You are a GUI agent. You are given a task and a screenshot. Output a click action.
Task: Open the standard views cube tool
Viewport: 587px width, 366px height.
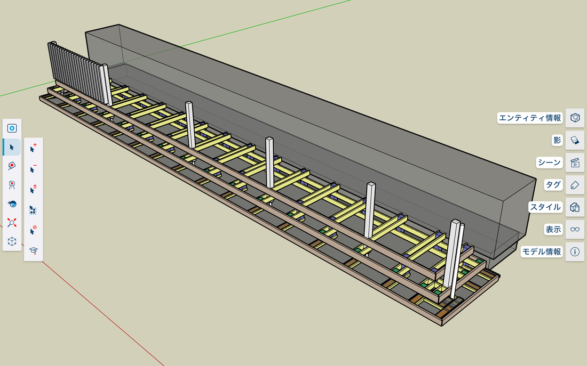12,241
